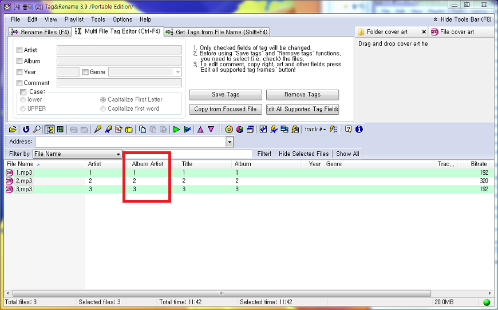Image resolution: width=498 pixels, height=310 pixels.
Task: Open the Help menu
Action: coord(145,19)
